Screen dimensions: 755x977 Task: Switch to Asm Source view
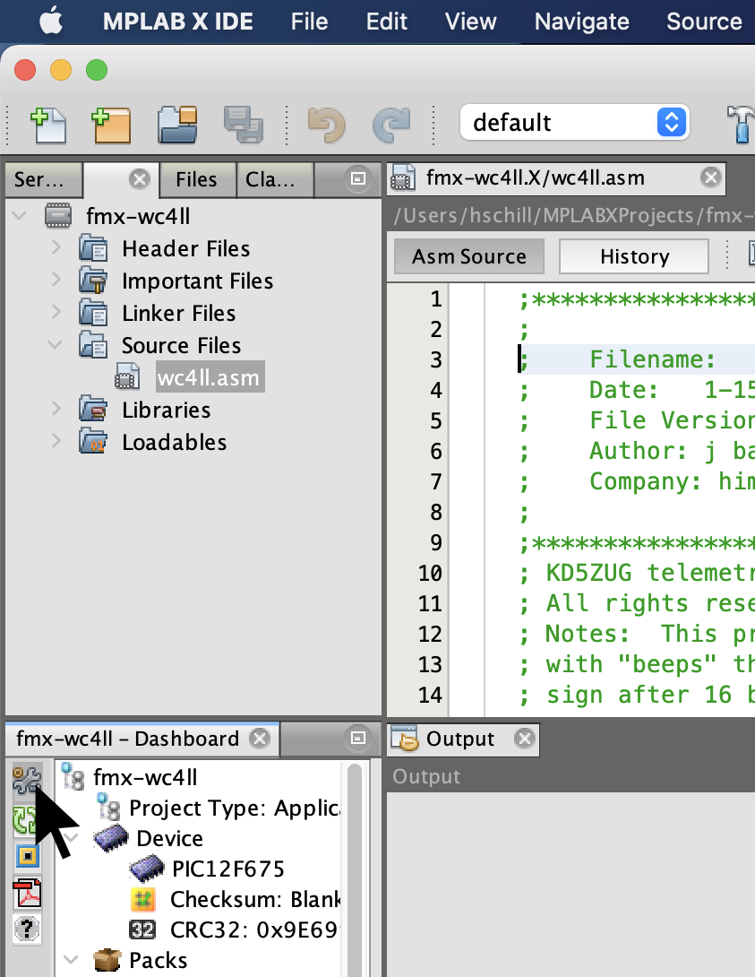(468, 256)
